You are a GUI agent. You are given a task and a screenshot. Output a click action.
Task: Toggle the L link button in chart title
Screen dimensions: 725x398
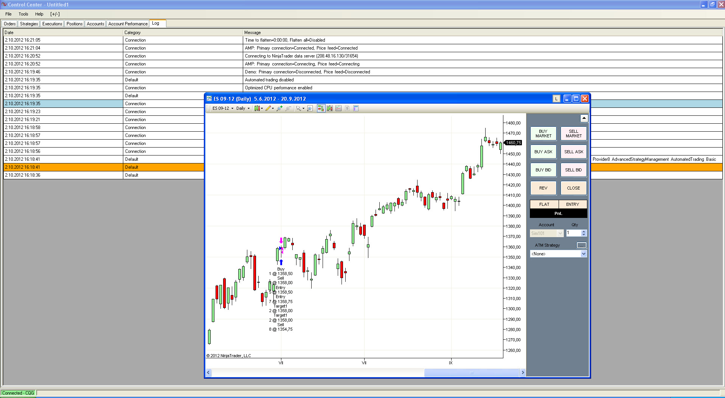pos(556,99)
